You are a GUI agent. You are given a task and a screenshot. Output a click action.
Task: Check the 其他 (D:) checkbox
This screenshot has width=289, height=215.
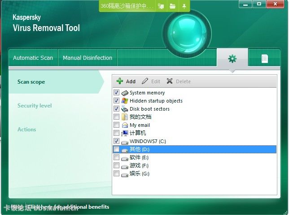(x=116, y=149)
